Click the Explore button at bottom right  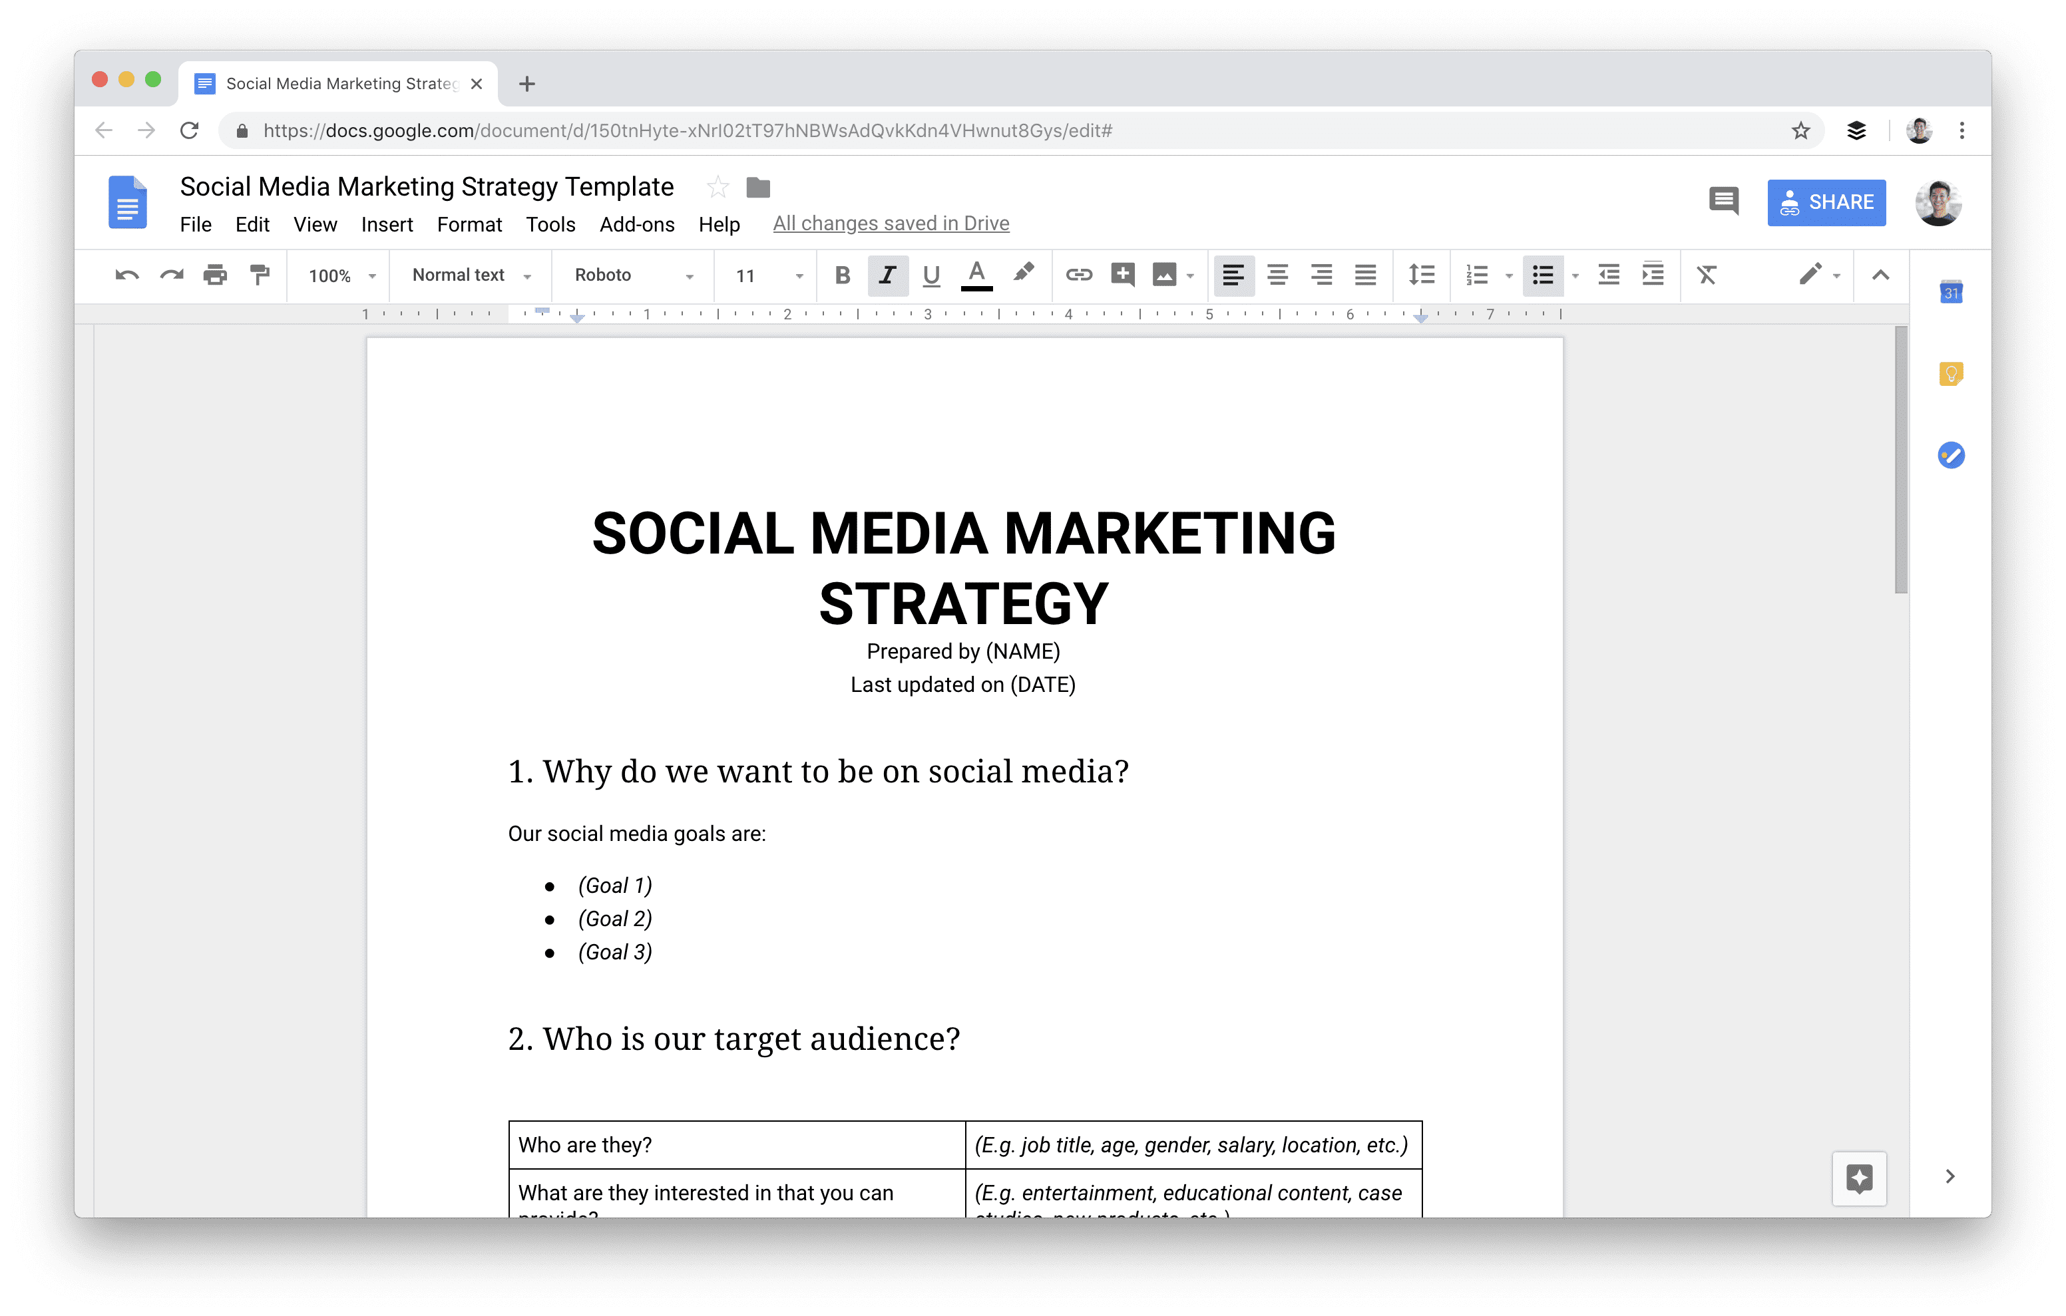pos(1859,1179)
